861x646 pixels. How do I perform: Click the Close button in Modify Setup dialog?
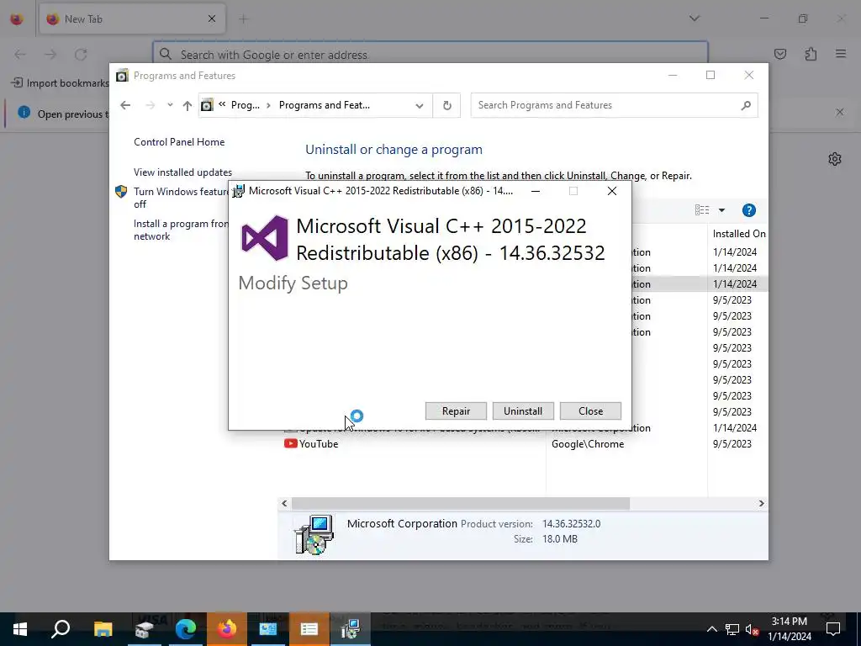590,410
